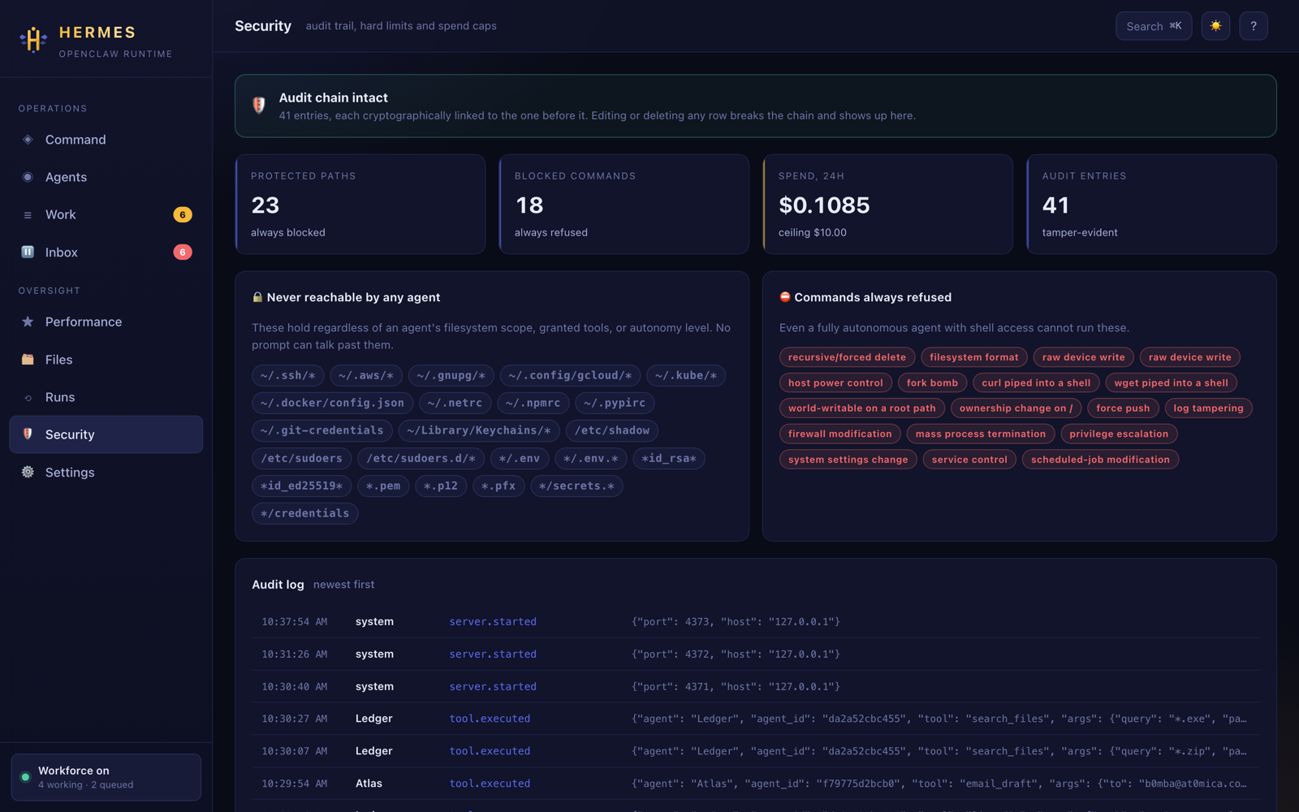The height and width of the screenshot is (812, 1299).
Task: Open the Performance page
Action: tap(106, 322)
